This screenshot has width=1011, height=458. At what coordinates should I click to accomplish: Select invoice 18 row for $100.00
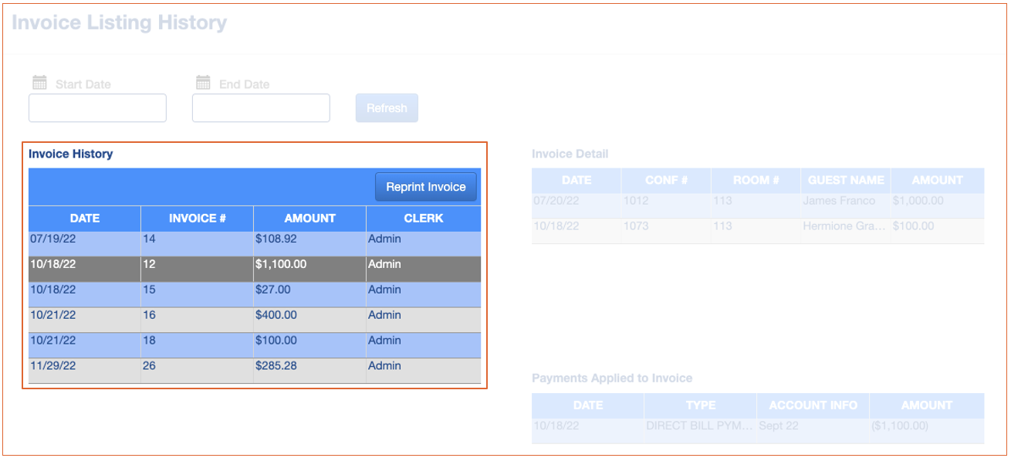255,341
